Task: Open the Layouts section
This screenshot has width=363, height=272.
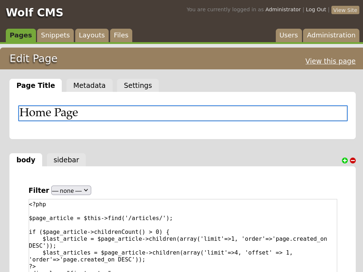Action: (92, 35)
